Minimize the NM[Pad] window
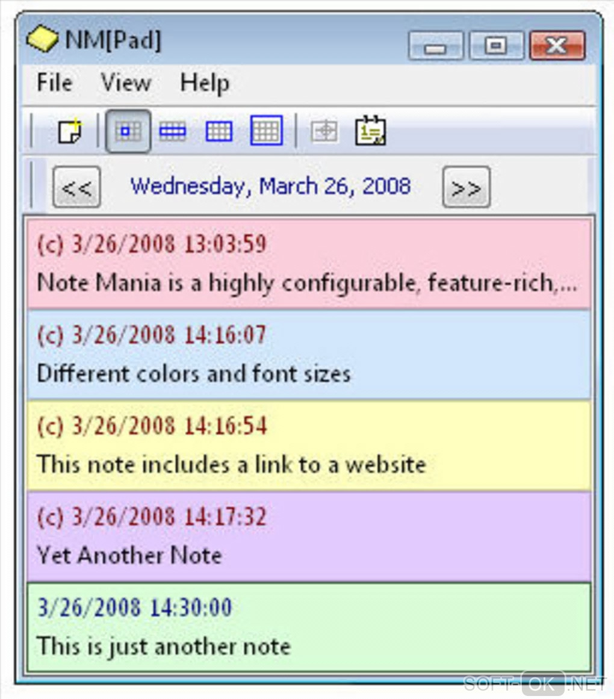Viewport: 614px width, 699px height. coord(435,46)
